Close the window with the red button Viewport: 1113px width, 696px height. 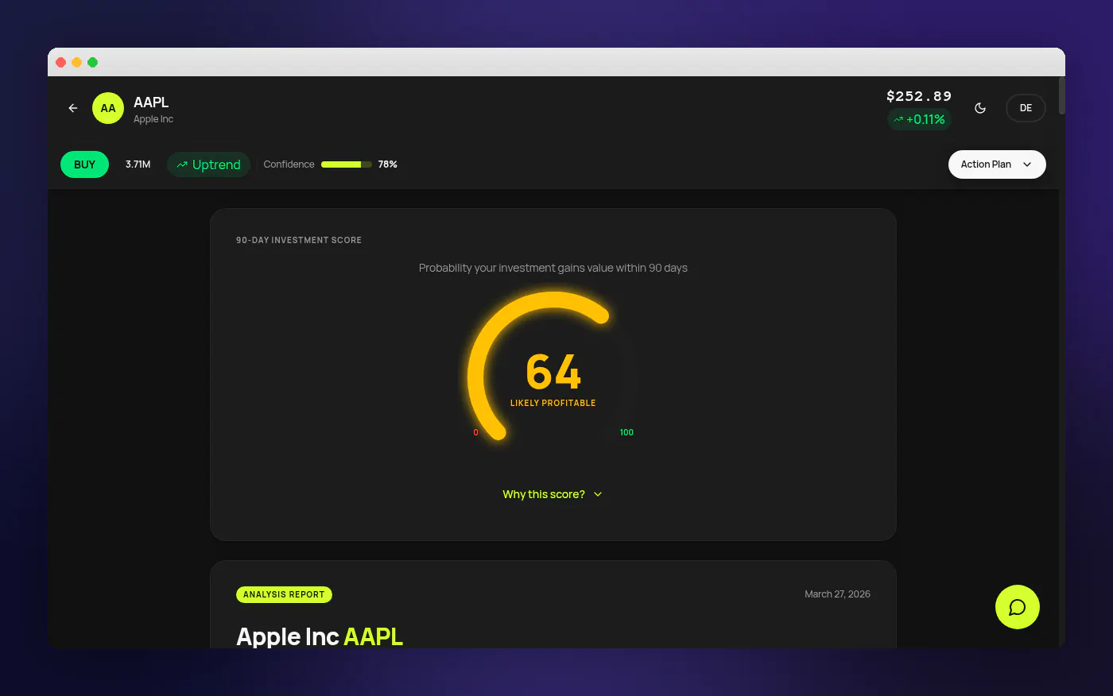click(61, 62)
